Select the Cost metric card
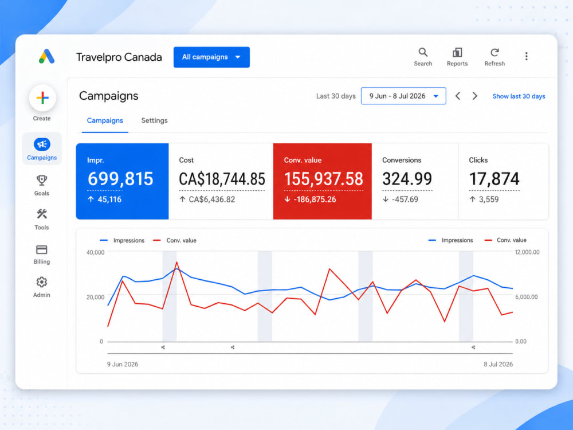This screenshot has height=430, width=573. pos(221,181)
